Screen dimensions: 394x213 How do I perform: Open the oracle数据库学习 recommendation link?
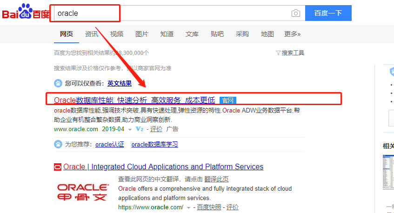(154, 145)
